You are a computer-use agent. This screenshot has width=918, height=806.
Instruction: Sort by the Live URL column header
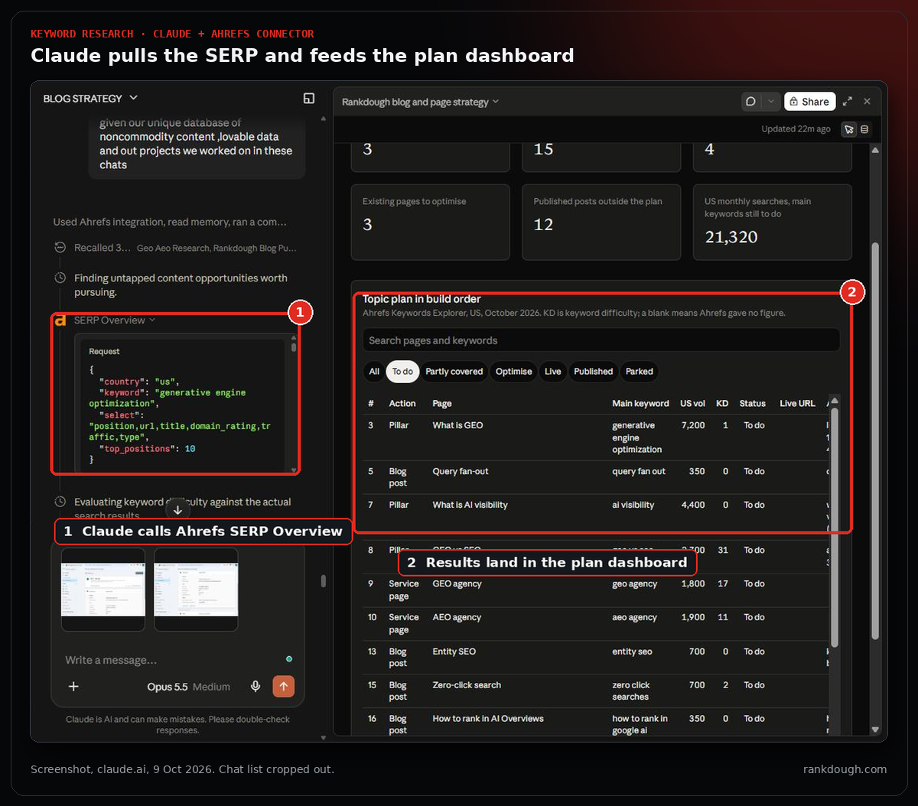click(x=797, y=404)
